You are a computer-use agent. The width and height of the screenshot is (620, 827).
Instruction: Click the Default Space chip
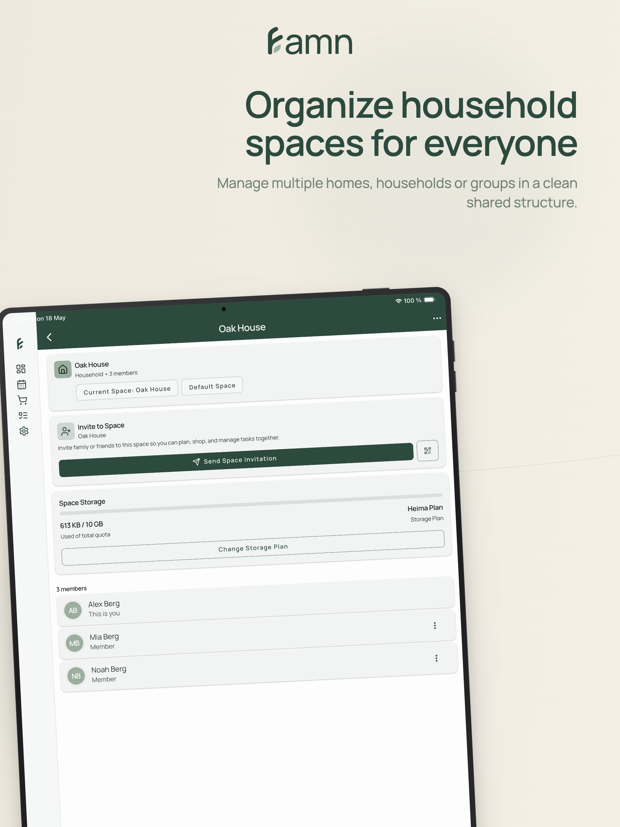(212, 386)
